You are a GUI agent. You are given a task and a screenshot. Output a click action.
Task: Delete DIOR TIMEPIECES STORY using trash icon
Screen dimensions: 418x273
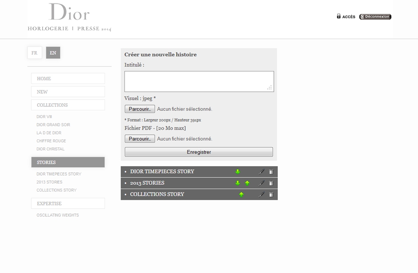coord(271,172)
